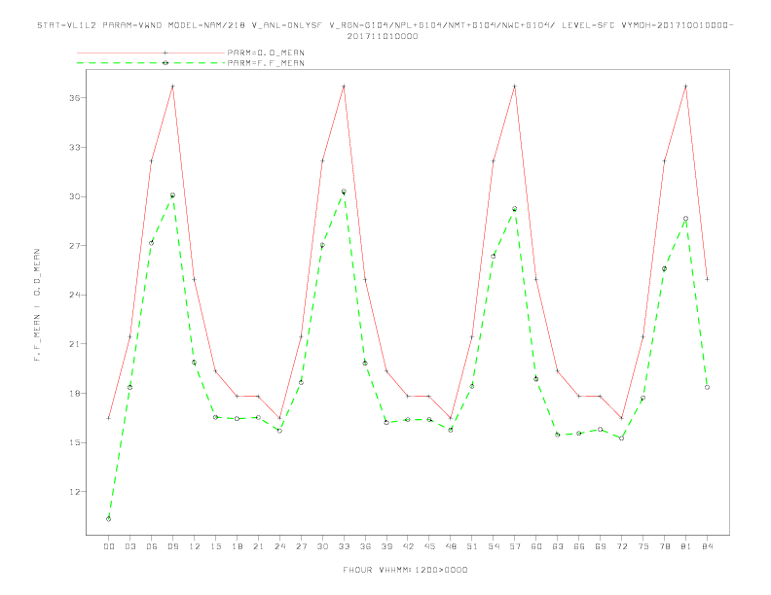Click x-axis forecast hour label 24

[279, 546]
